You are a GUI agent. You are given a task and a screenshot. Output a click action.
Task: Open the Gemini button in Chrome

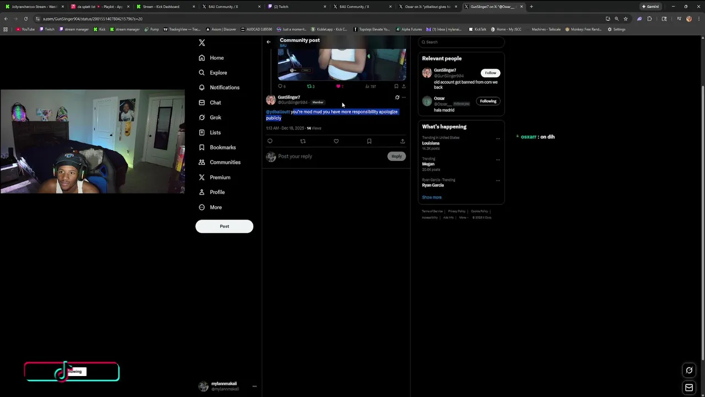pyautogui.click(x=650, y=7)
